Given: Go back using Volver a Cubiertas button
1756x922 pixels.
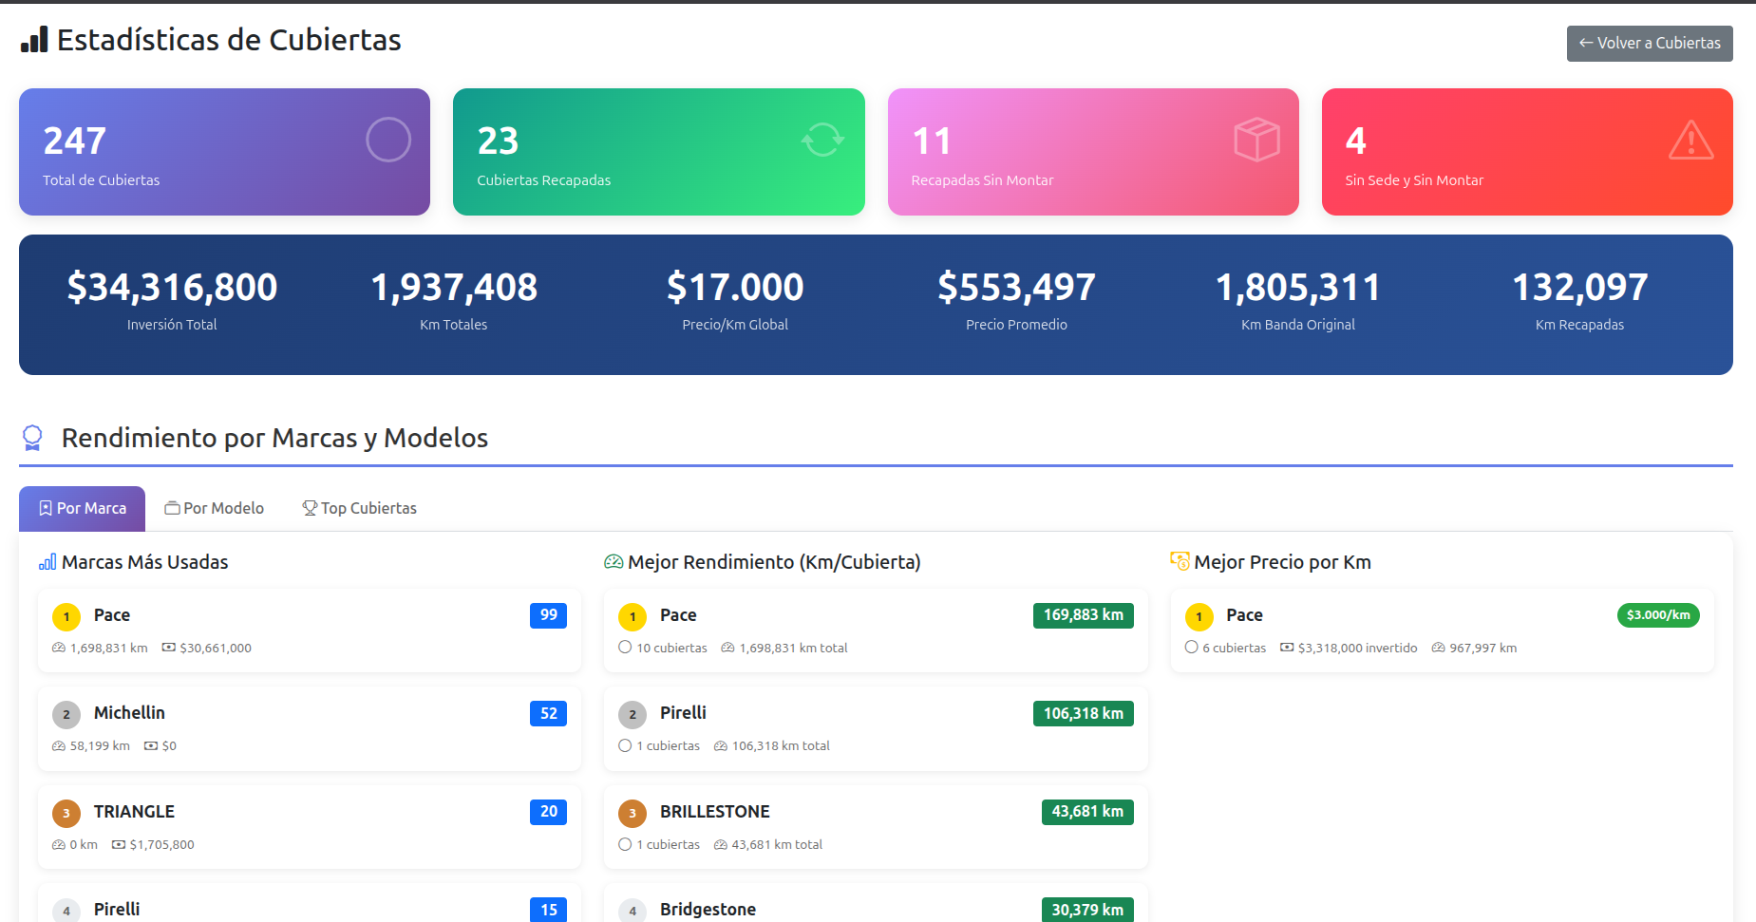Looking at the screenshot, I should click(x=1649, y=44).
